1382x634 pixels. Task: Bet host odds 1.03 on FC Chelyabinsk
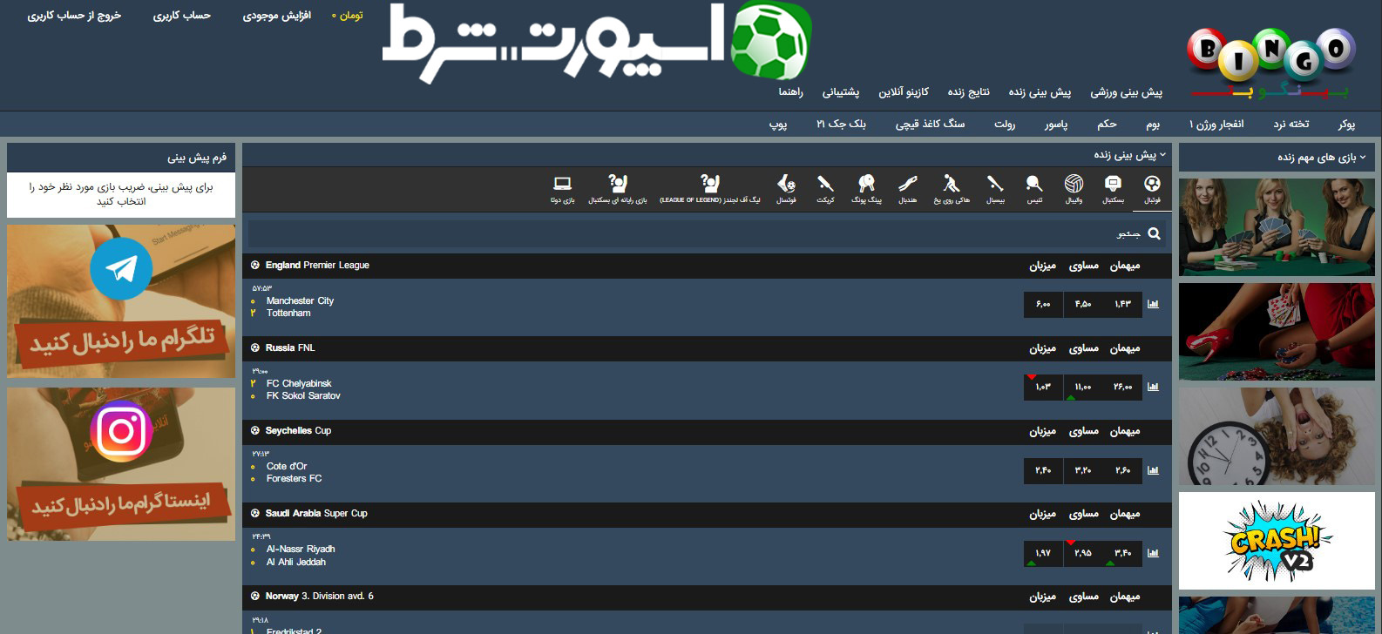click(x=1043, y=387)
